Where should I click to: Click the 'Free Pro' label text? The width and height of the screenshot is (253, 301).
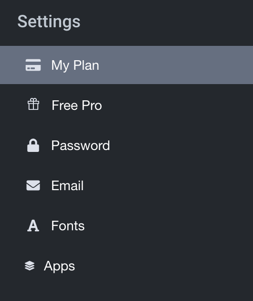pos(77,105)
